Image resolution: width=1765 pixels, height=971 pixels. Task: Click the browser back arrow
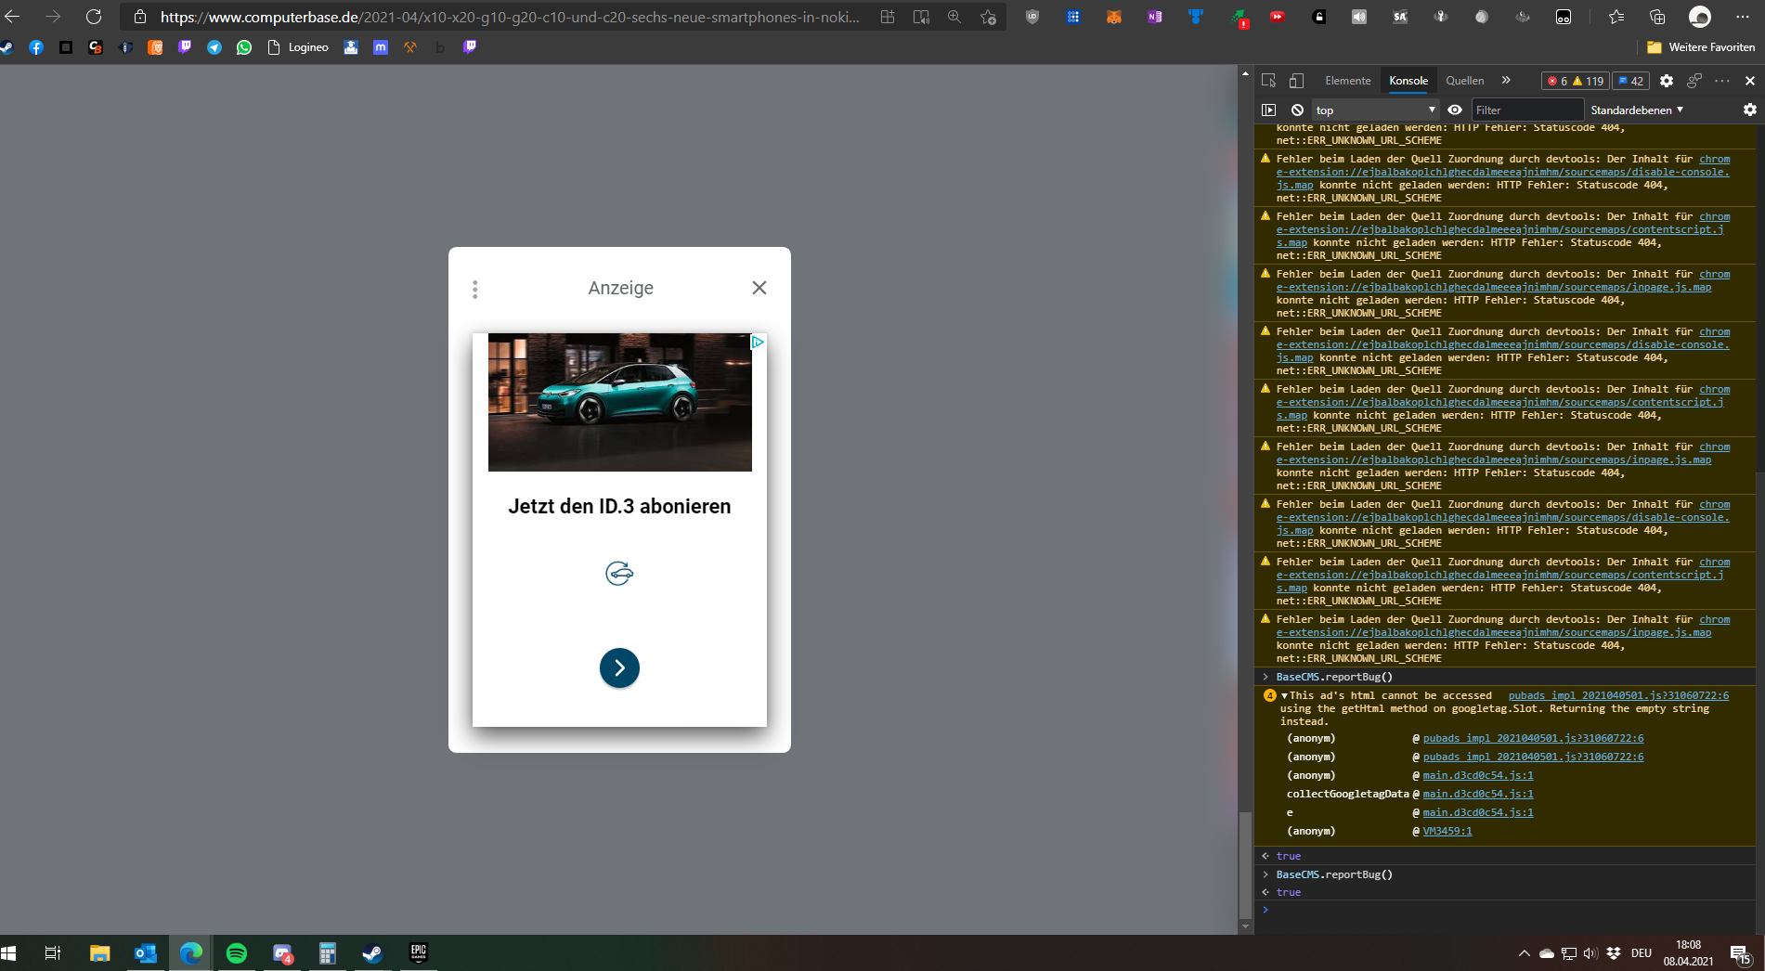[x=12, y=17]
